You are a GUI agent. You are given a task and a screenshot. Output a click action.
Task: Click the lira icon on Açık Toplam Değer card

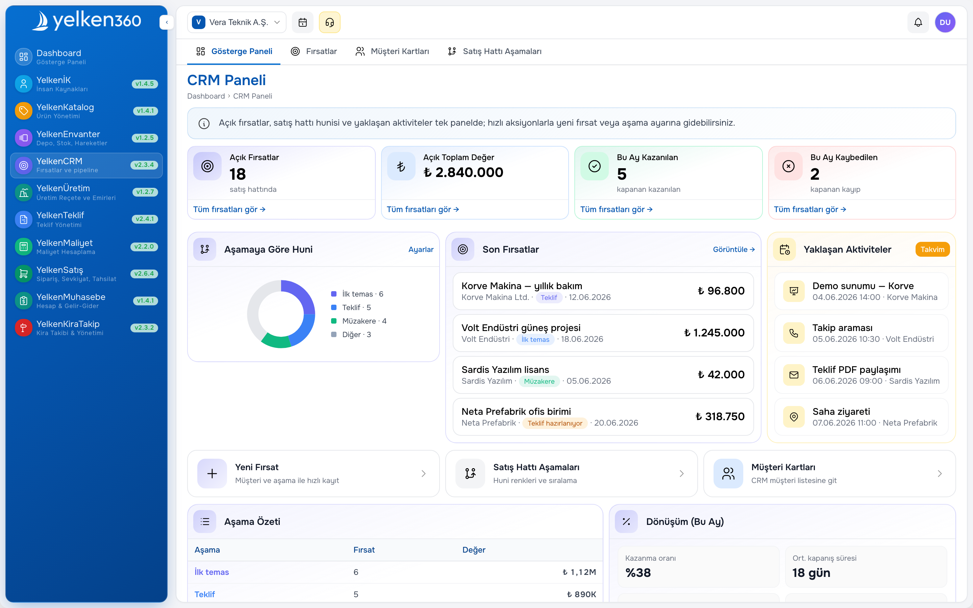point(401,166)
